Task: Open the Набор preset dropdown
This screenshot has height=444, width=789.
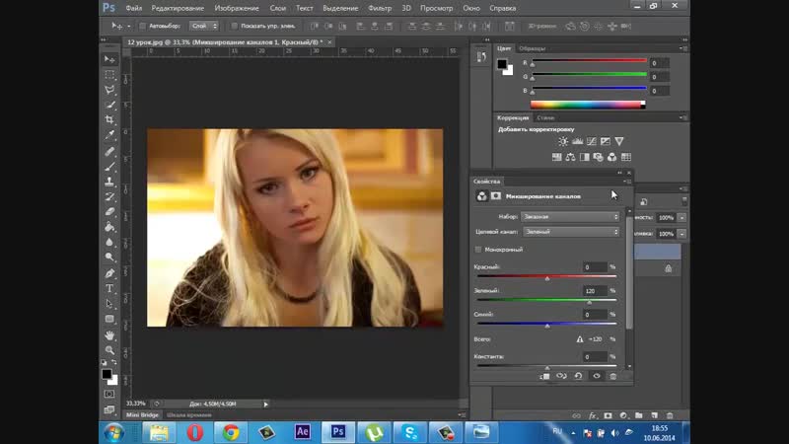Action: tap(571, 216)
